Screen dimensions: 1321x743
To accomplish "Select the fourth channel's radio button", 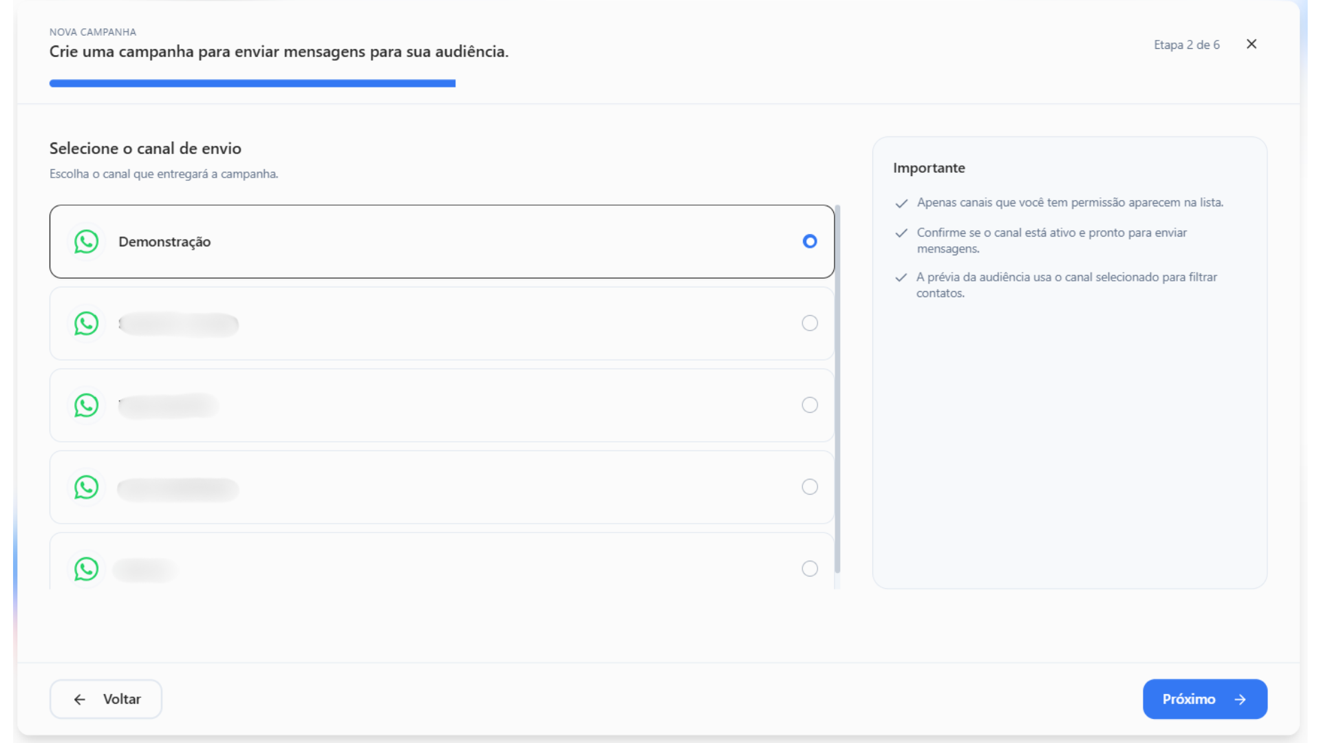I will coord(810,487).
